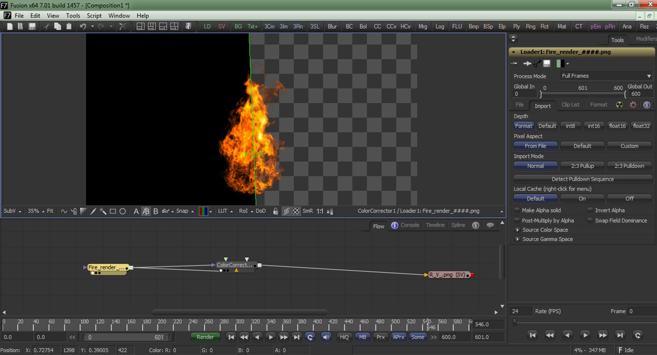Click the chat bubble icon in flow tabs

point(490,225)
